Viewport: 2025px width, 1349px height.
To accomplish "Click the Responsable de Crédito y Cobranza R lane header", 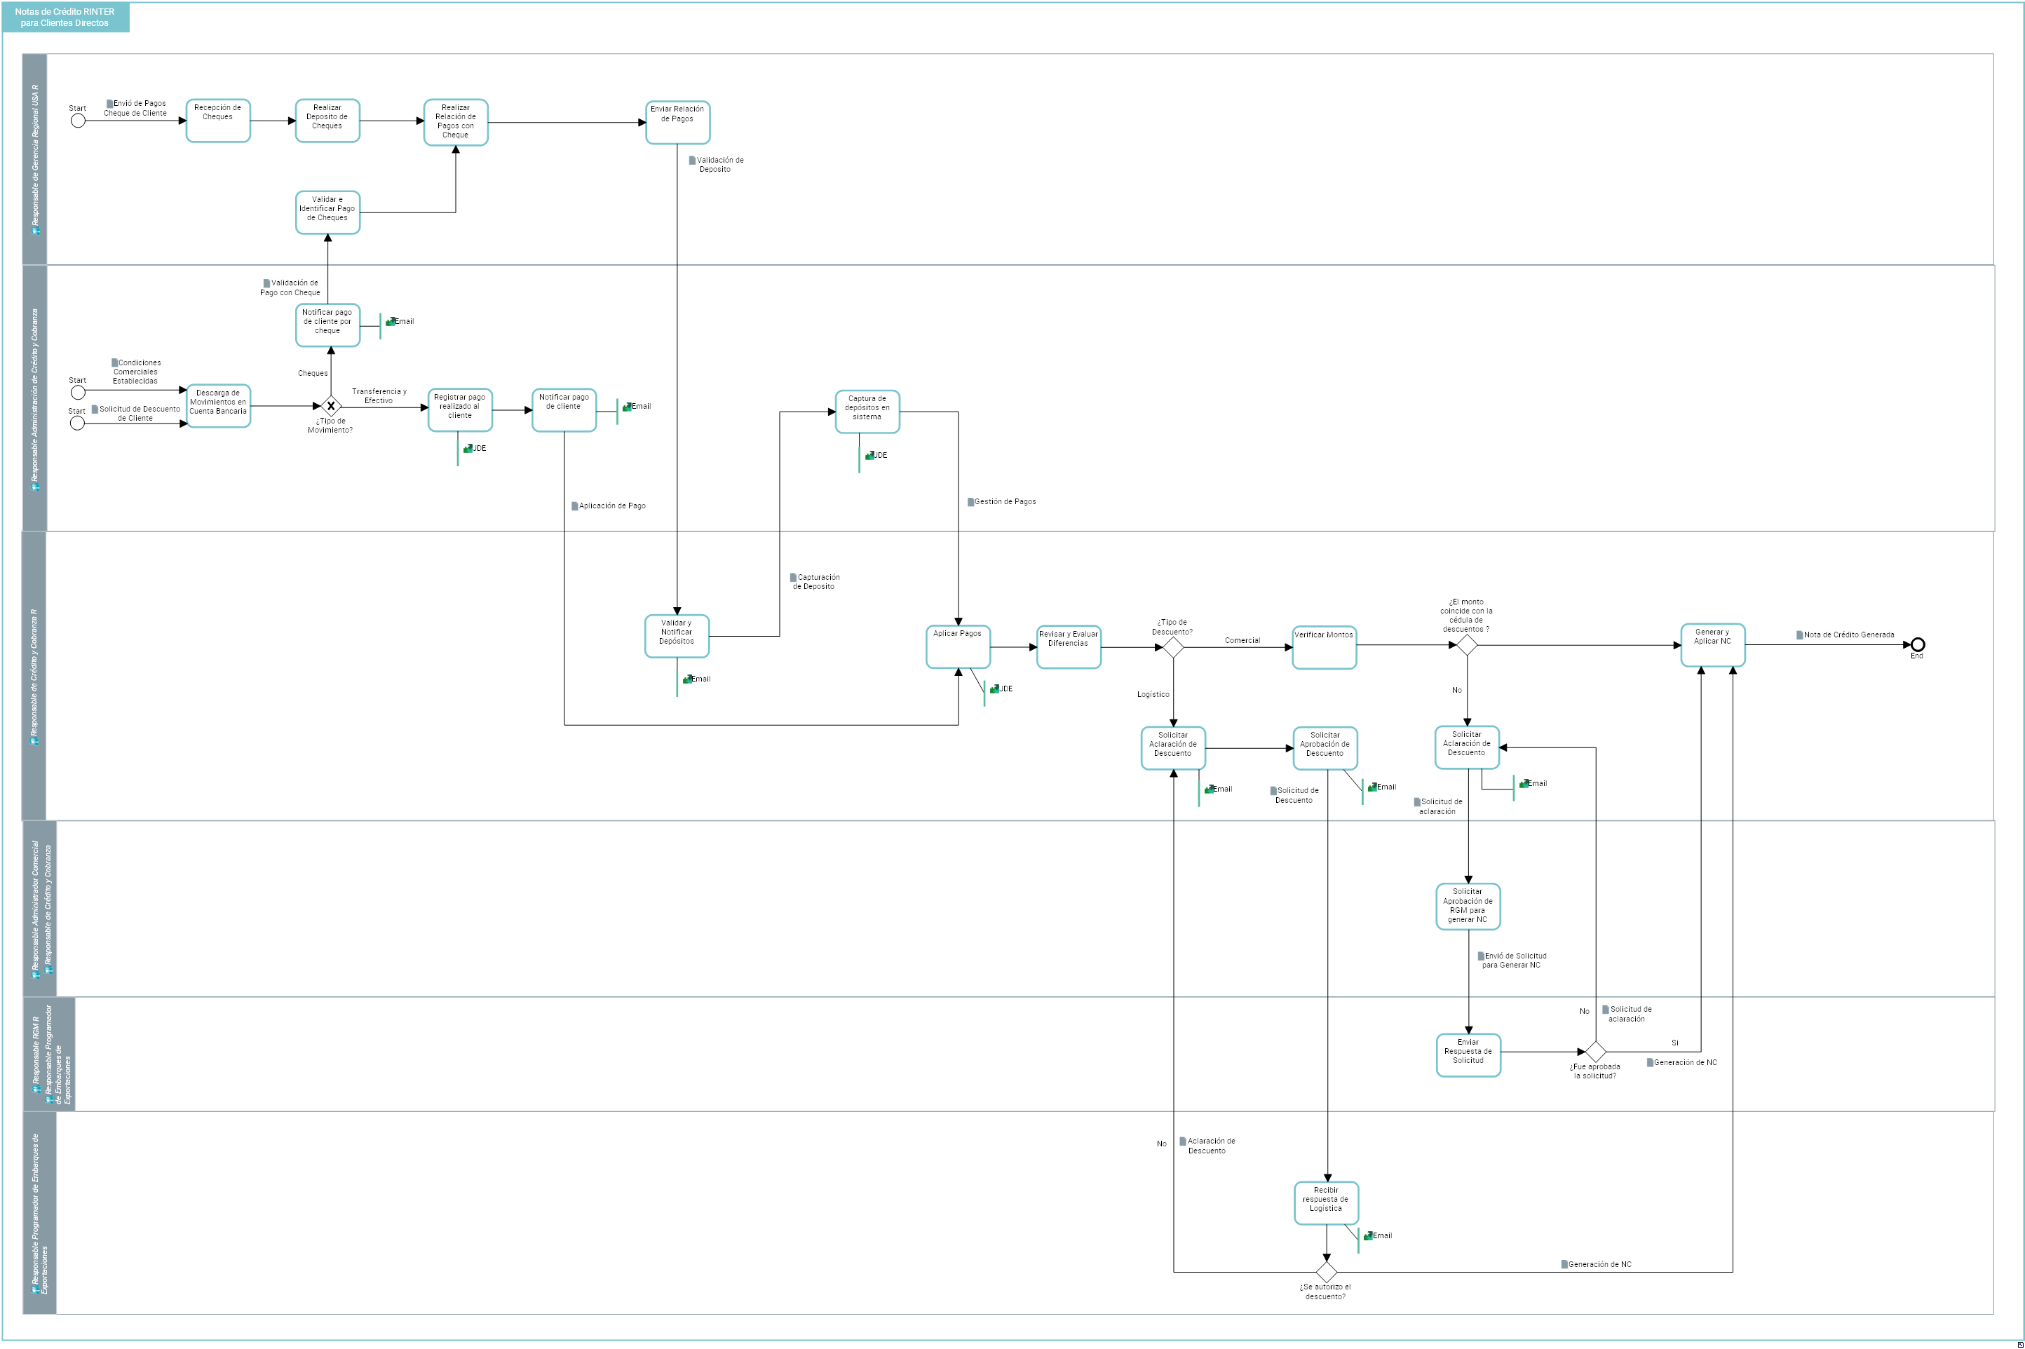I will 34,676.
